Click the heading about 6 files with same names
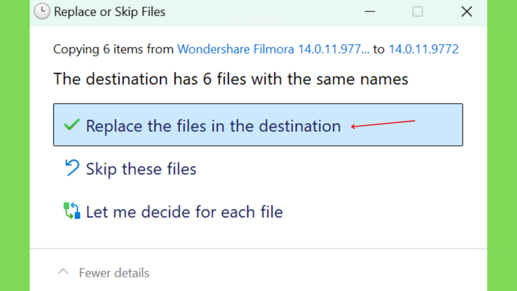517x291 pixels. coord(231,79)
